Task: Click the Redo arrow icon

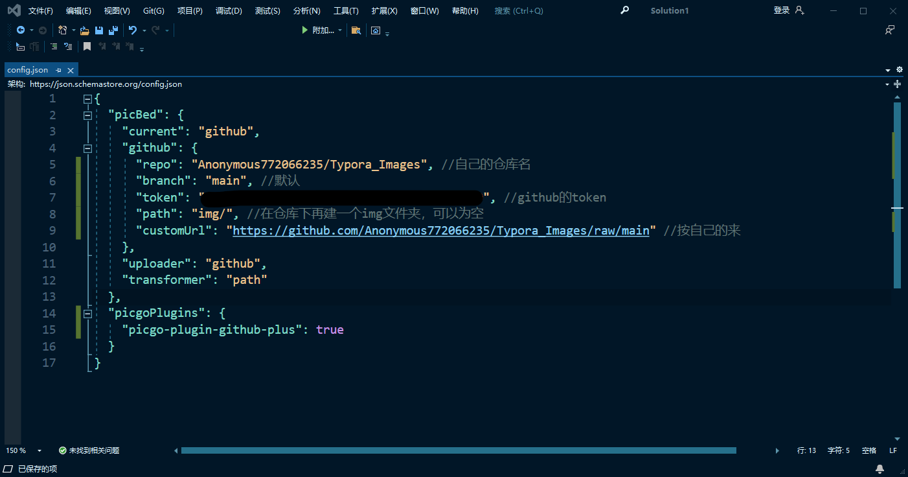Action: pos(155,30)
